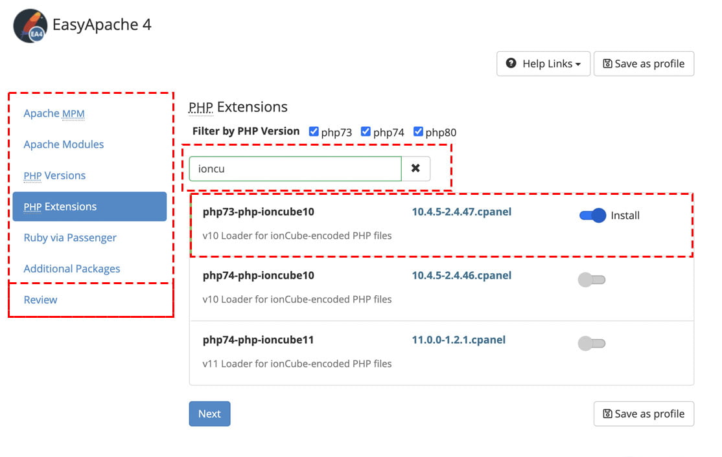Switch to the PHP Versions section
This screenshot has height=457, width=722.
click(x=54, y=175)
